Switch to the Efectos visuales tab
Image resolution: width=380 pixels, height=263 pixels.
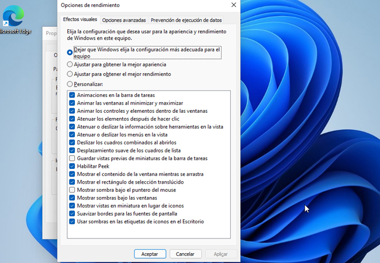coord(80,19)
